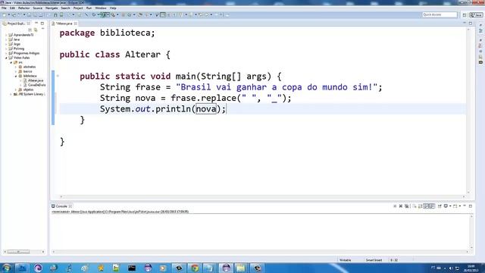Screen dimensions: 485x273
Task: Open the Windows Start button
Action: pos(7,268)
